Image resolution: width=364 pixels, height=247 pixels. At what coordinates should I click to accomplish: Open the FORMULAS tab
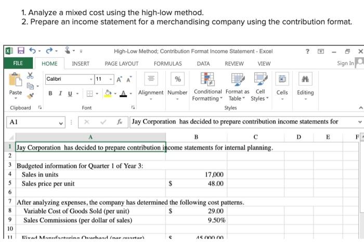point(168,64)
